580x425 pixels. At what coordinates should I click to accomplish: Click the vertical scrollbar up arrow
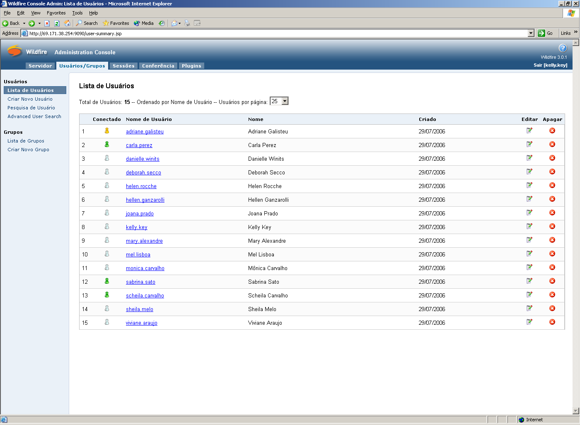click(576, 43)
